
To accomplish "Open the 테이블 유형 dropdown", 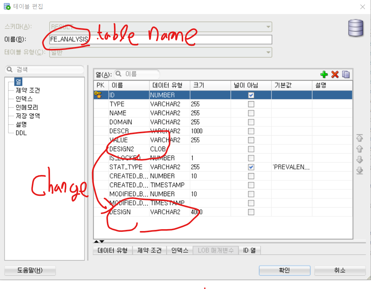I will coord(268,52).
